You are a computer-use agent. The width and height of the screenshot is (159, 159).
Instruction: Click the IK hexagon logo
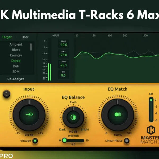click(x=151, y=130)
